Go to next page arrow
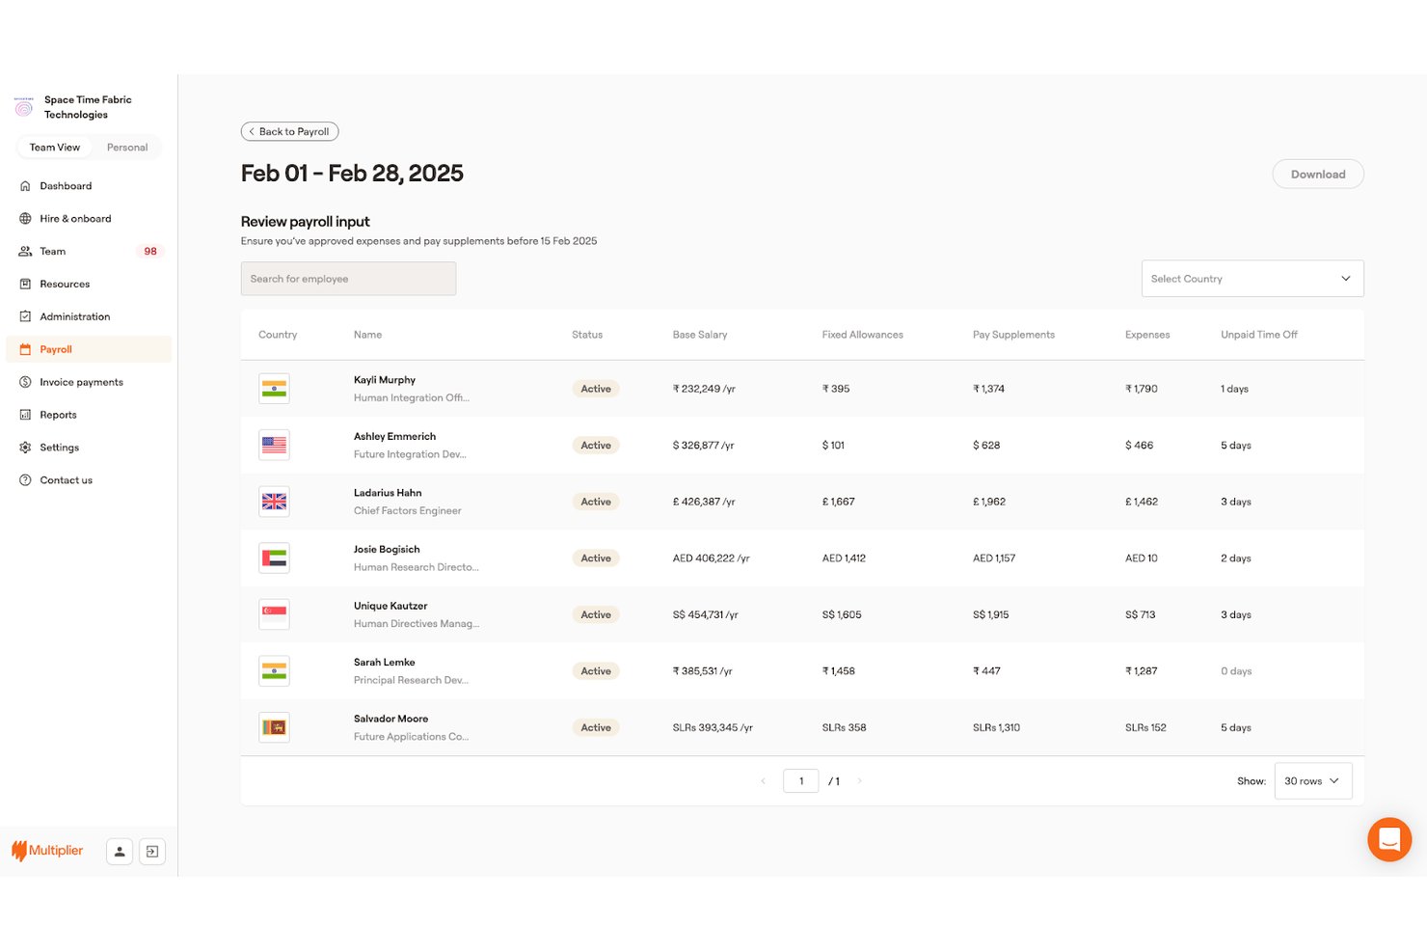Image resolution: width=1427 pixels, height=952 pixels. 859,781
